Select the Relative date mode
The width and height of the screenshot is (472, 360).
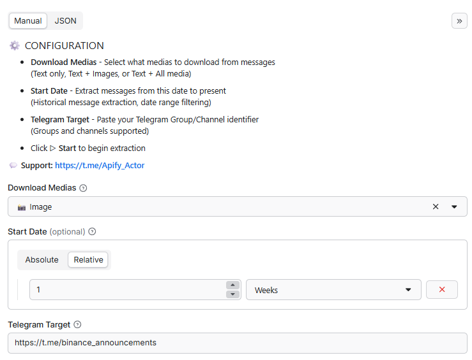[88, 260]
